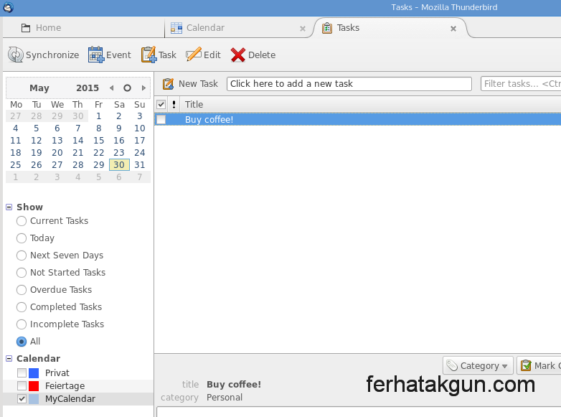Collapse the Calendar section
561x417 pixels.
[9, 359]
